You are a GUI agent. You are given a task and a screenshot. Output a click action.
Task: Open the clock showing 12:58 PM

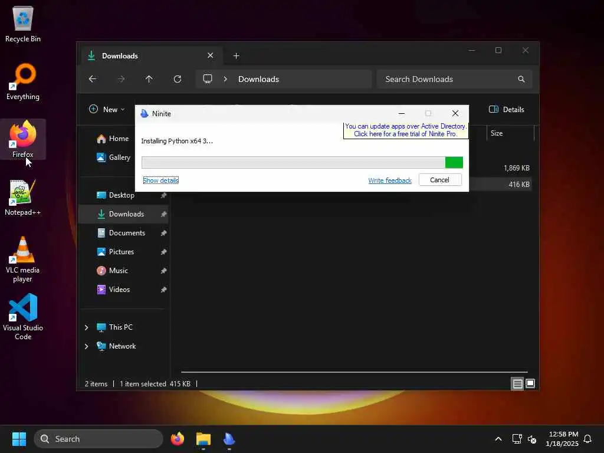click(x=562, y=439)
